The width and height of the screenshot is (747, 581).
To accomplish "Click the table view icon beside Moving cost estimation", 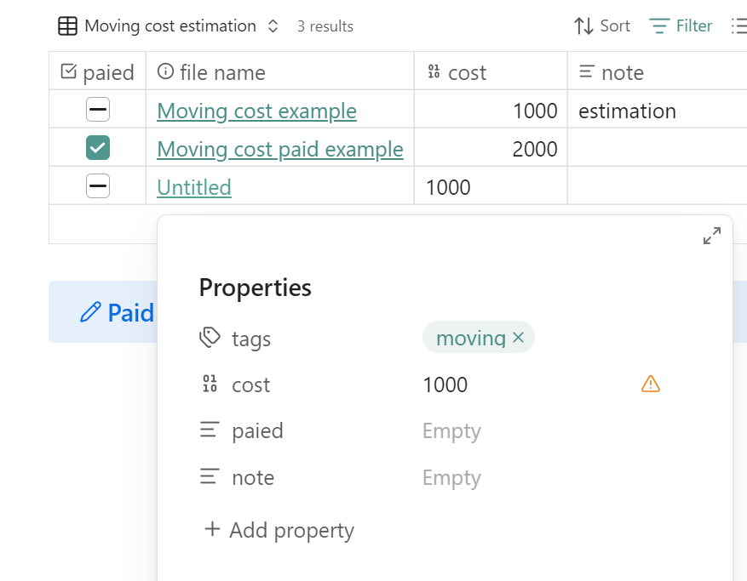I will point(67,26).
